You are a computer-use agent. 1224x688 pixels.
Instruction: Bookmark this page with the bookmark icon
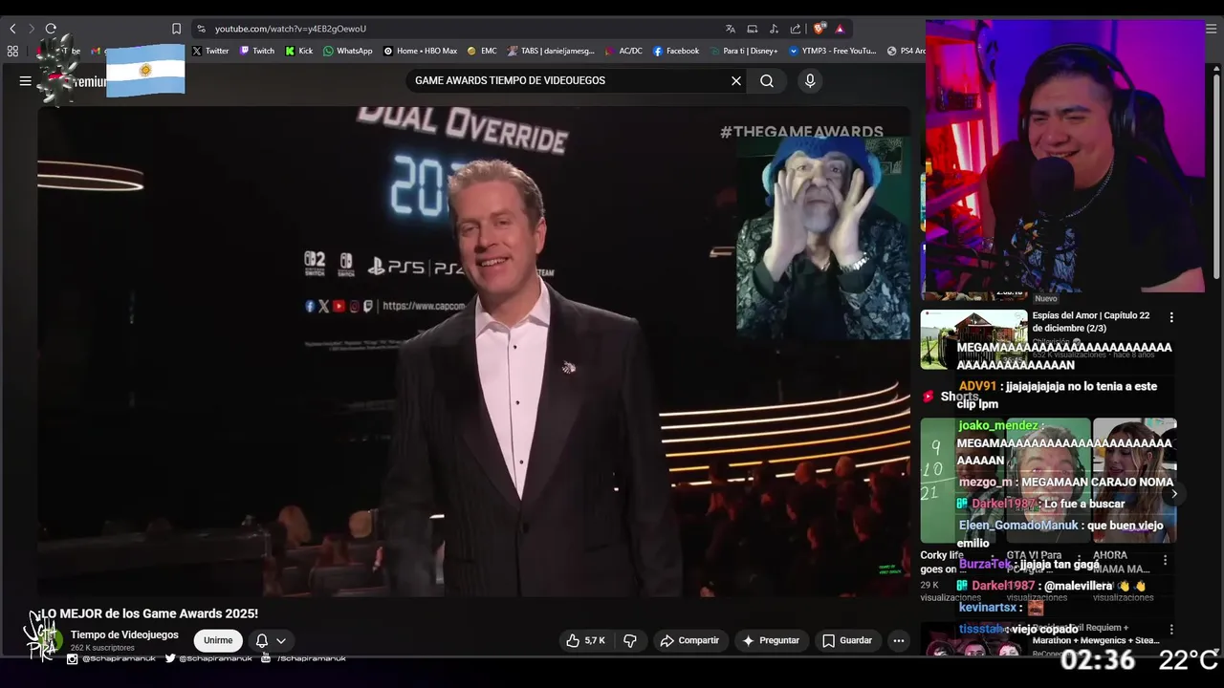coord(176,29)
